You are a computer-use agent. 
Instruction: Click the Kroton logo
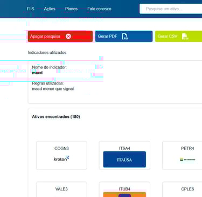61,159
